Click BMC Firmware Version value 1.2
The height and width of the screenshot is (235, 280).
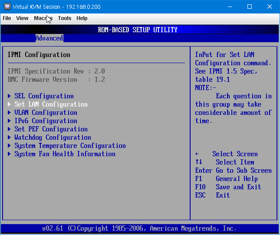tap(100, 80)
